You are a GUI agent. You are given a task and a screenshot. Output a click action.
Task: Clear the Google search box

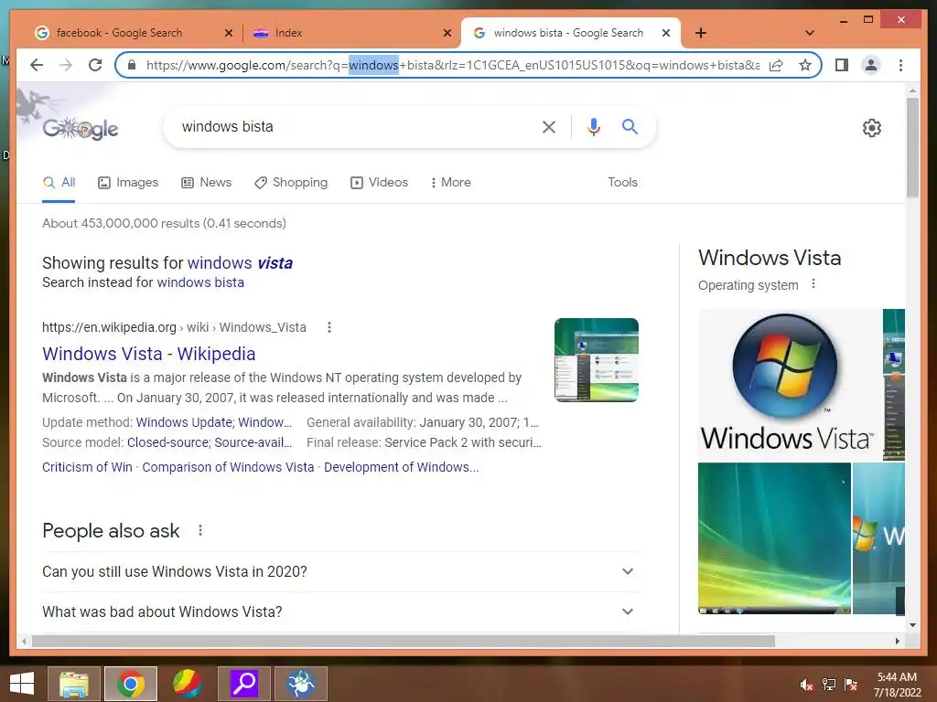[549, 126]
